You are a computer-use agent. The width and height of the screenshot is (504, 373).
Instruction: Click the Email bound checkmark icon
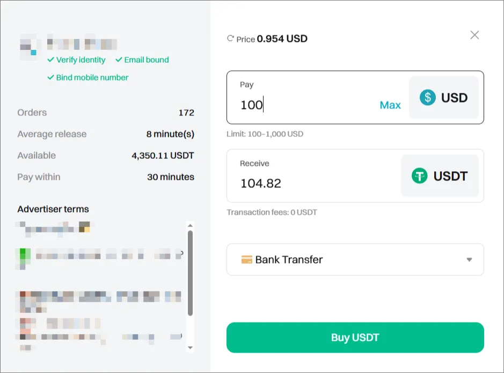point(118,60)
